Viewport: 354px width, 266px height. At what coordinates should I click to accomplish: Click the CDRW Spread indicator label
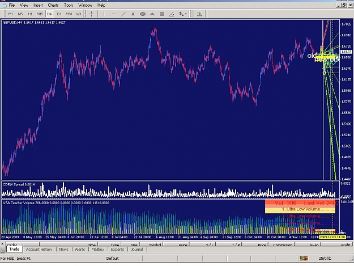tap(19, 184)
